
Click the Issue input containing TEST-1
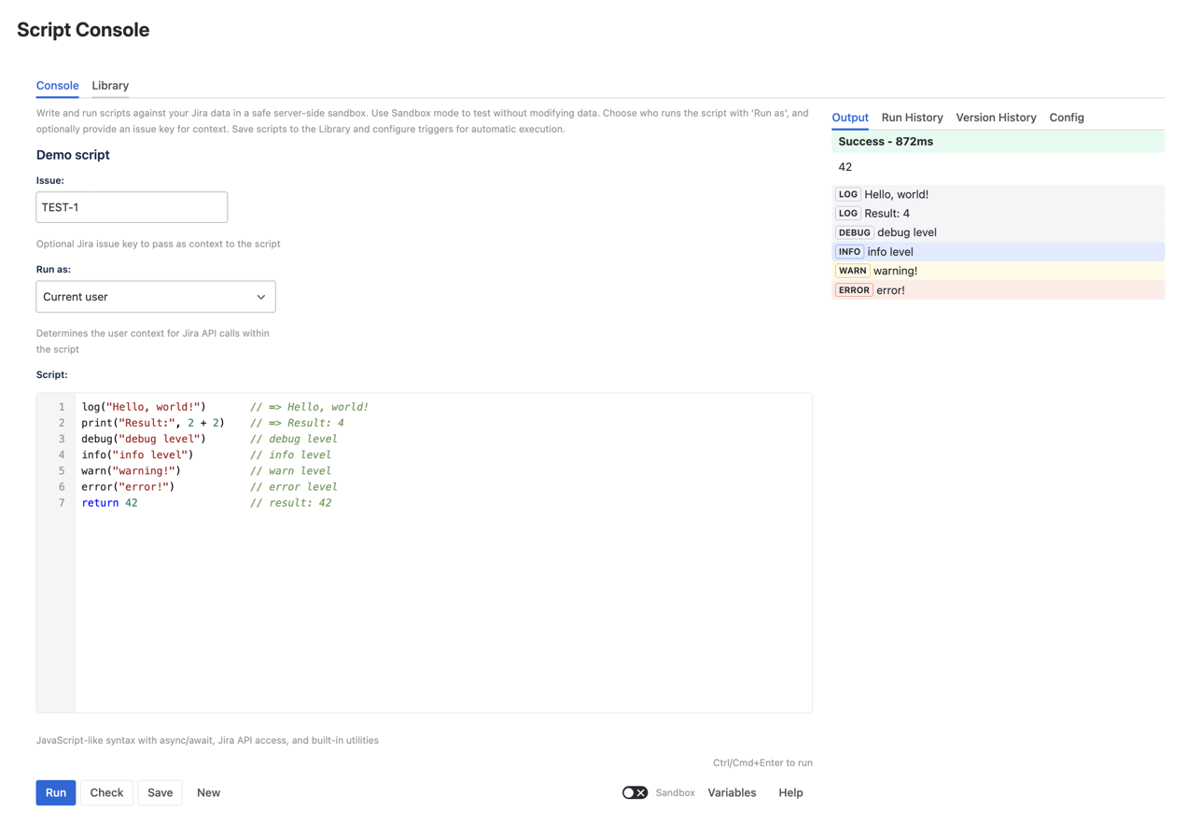[132, 206]
